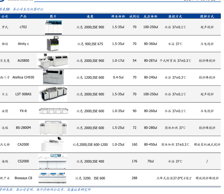This screenshot has width=224, height=194.
Task: Click stirring cell 螺旋桨机械式搅拌
Action: pyautogui.click(x=207, y=145)
